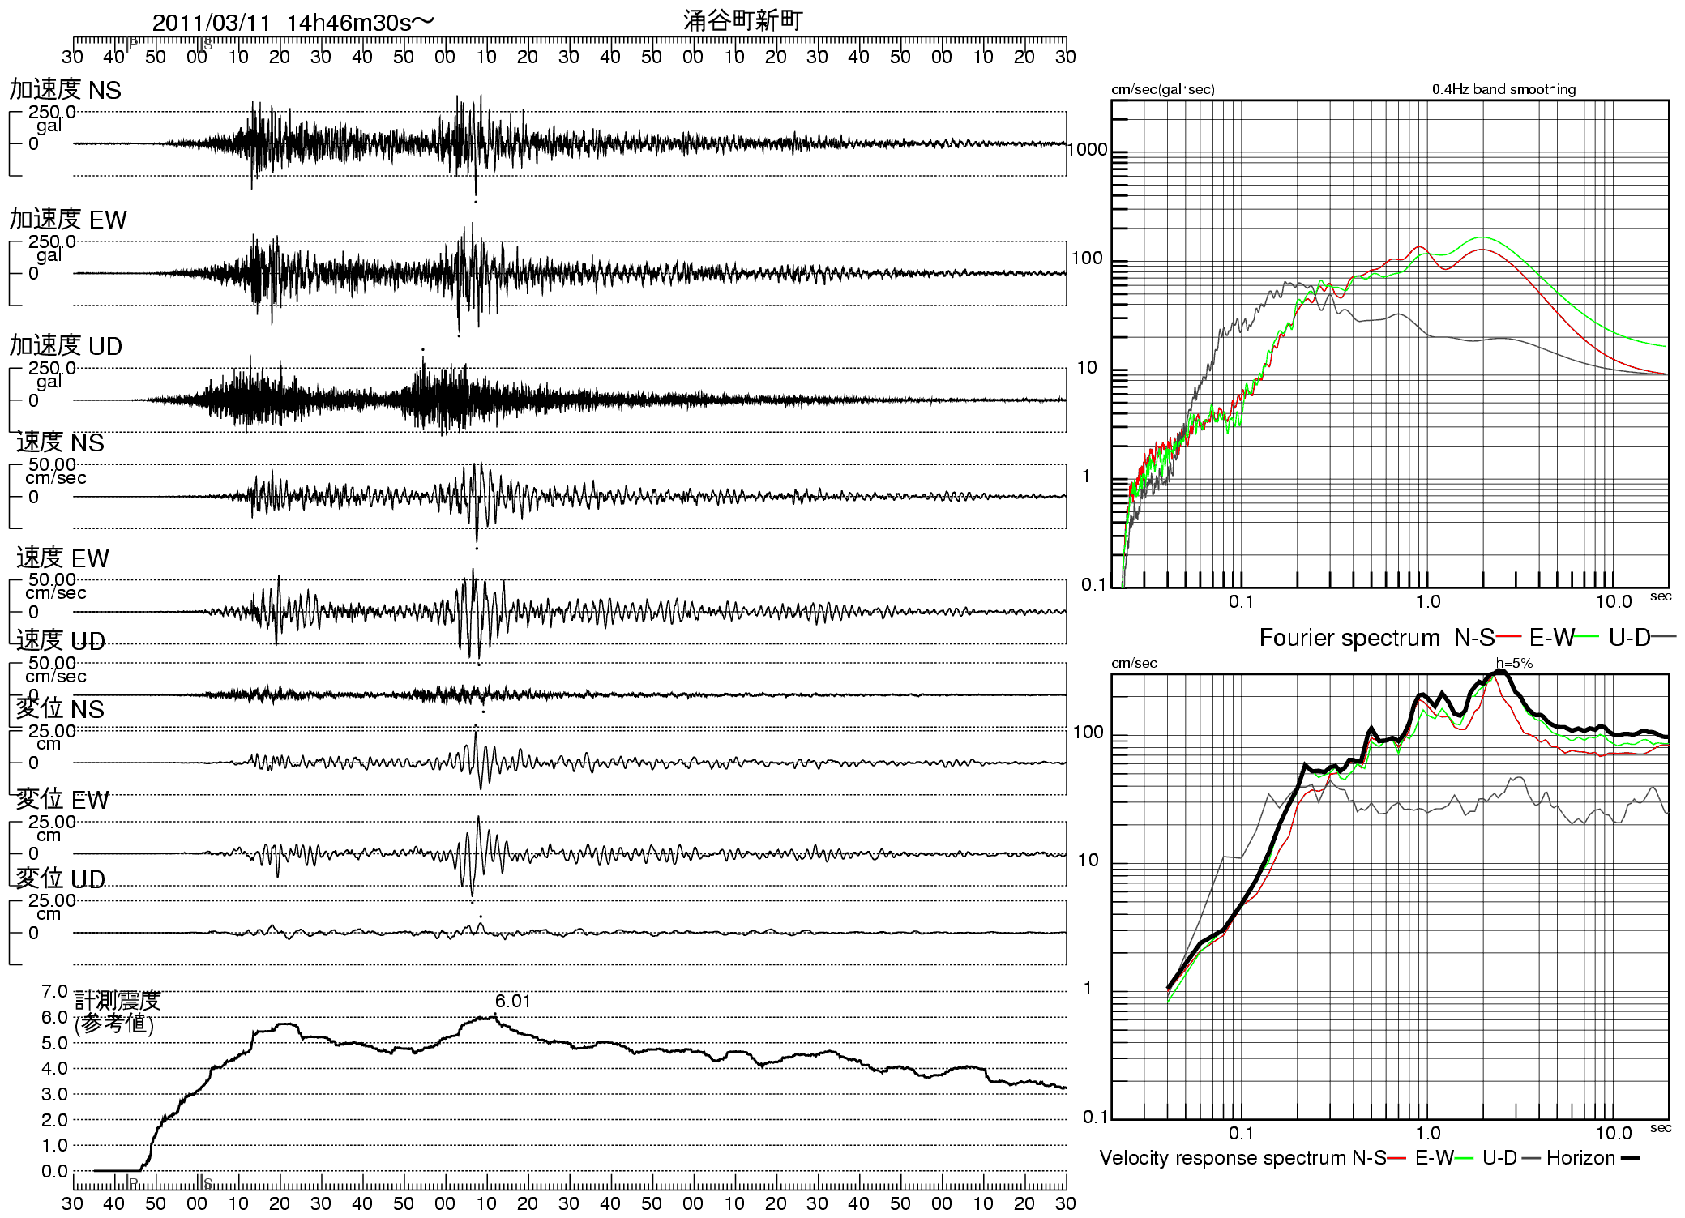This screenshot has height=1218, width=1685.
Task: Click the 2011/03/11 date and time header
Action: coord(293,23)
